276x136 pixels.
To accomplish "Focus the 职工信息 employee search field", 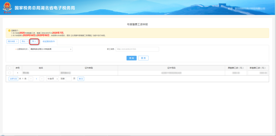I will 137,49.
